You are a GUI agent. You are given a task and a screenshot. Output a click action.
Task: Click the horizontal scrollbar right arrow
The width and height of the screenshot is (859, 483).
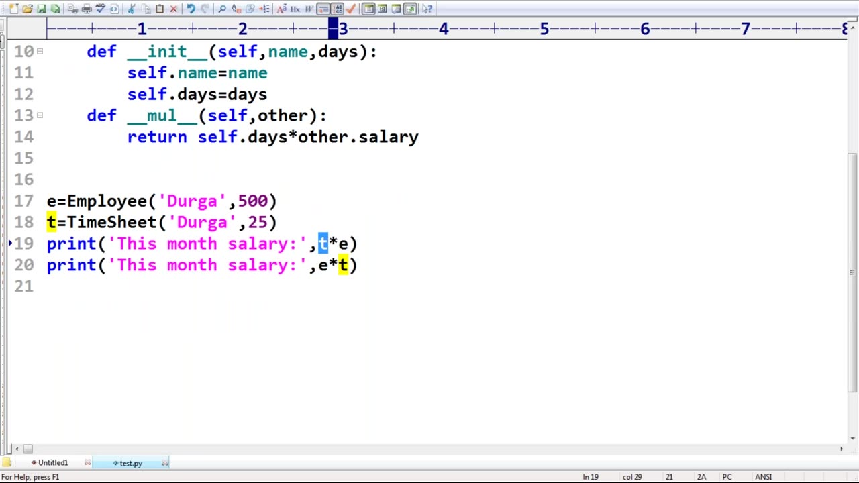[x=842, y=449]
